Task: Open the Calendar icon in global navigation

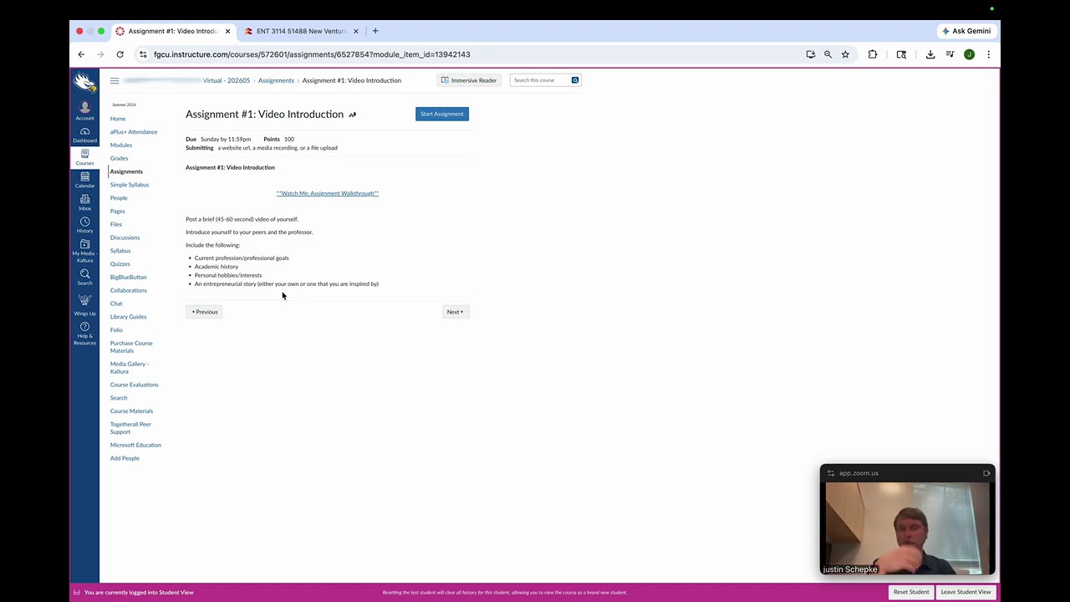Action: pos(84,180)
